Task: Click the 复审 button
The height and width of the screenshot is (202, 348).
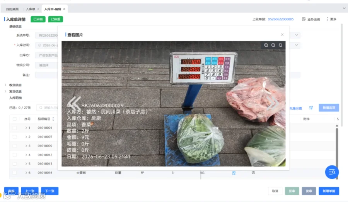Action: [x=309, y=191]
